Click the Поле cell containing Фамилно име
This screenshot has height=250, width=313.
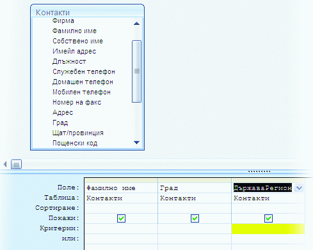click(121, 188)
